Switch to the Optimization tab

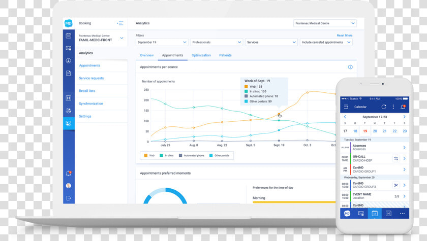tap(201, 55)
